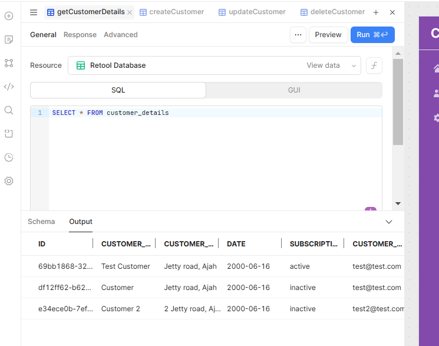Viewport: 439px width, 346px height.
Task: Click the editor scrollbar up arrow
Action: point(398,53)
